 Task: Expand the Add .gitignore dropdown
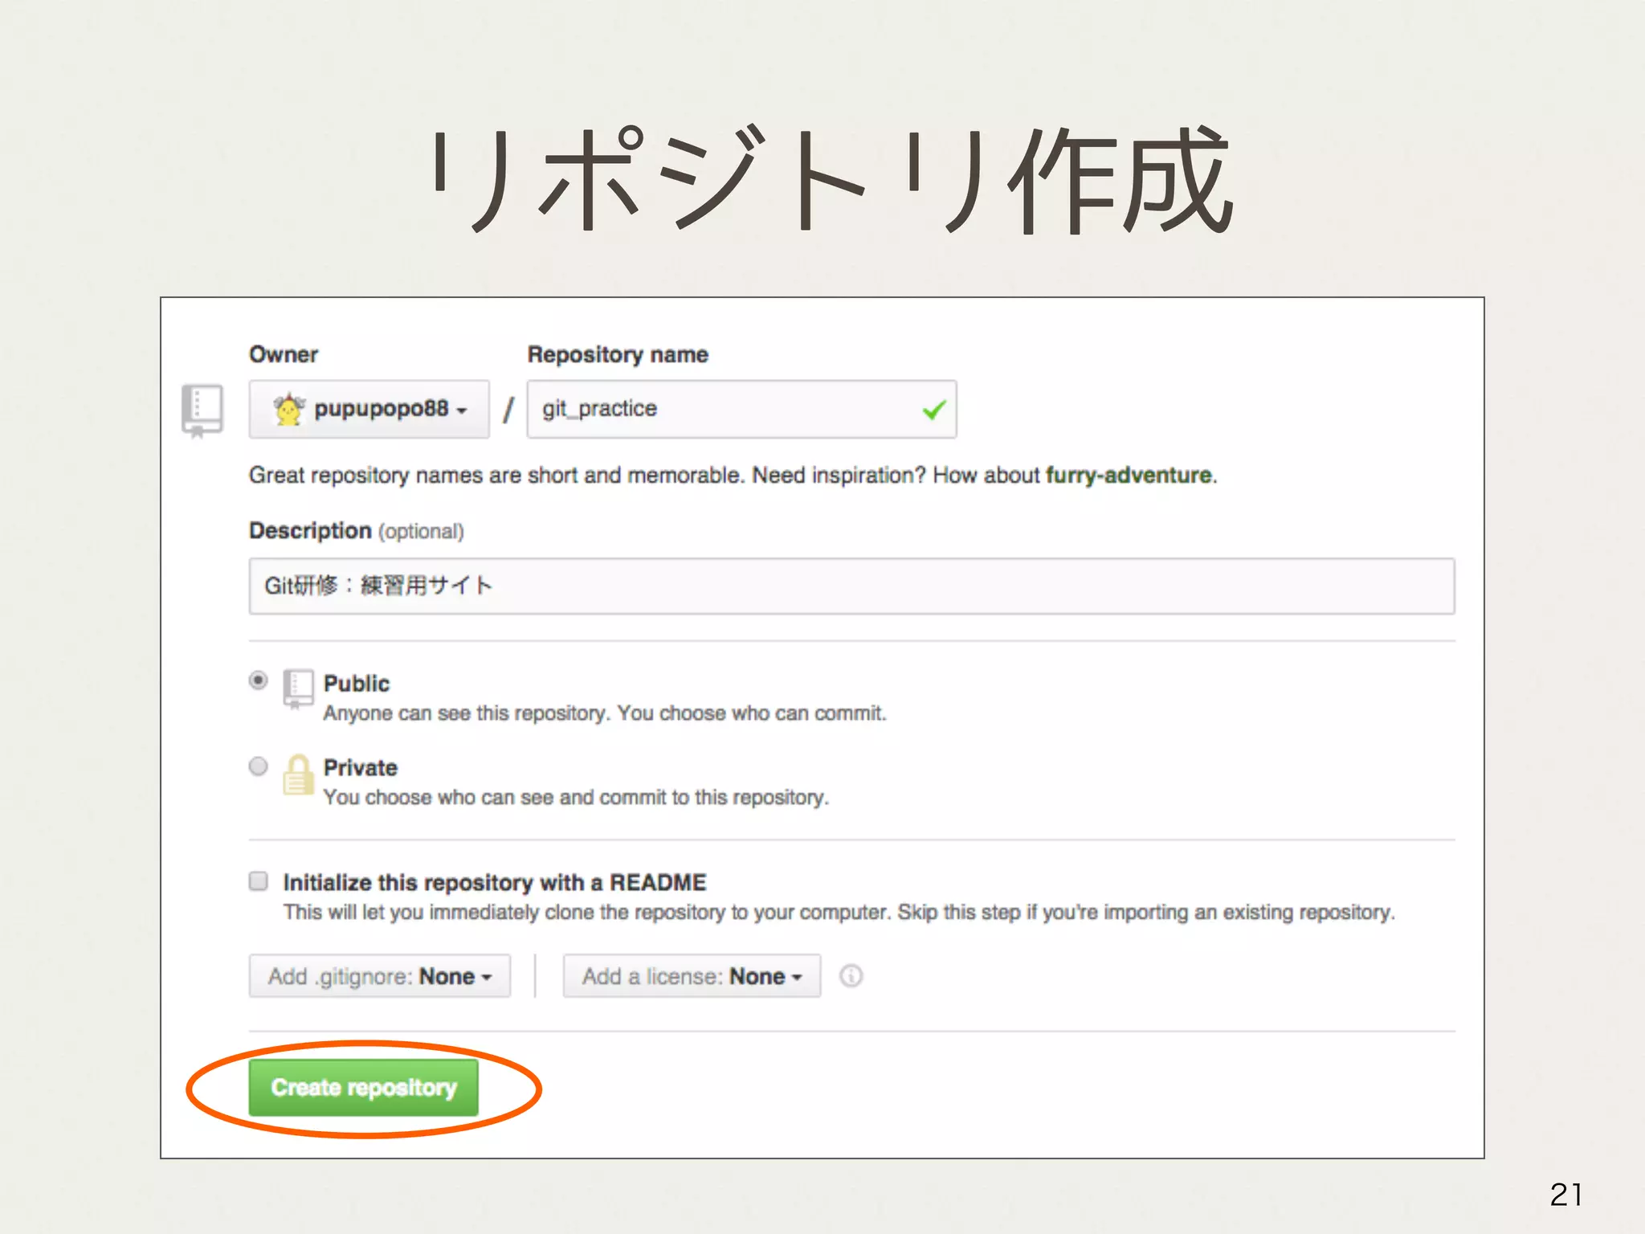pyautogui.click(x=379, y=976)
